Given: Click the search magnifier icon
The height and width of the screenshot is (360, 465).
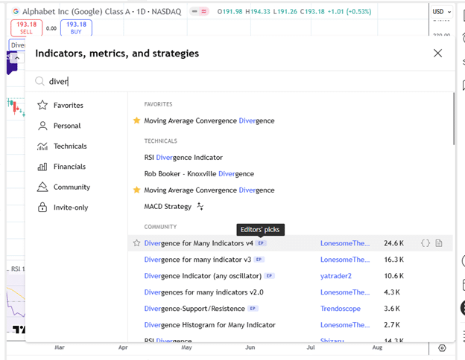Looking at the screenshot, I should click(x=40, y=81).
